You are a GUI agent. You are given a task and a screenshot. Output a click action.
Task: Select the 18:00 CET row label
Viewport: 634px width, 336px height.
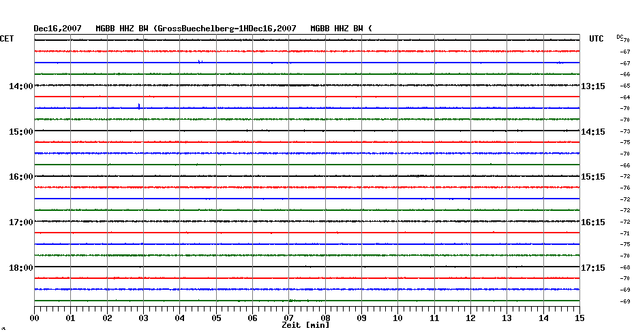tap(21, 268)
